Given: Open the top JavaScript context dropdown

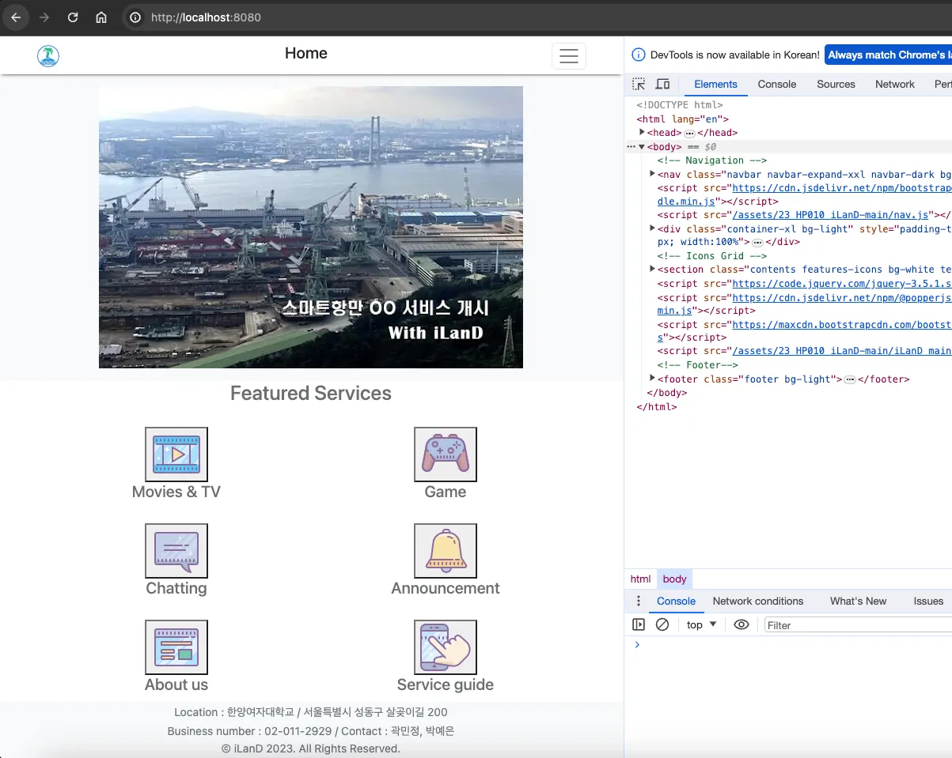Looking at the screenshot, I should [701, 624].
